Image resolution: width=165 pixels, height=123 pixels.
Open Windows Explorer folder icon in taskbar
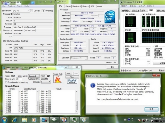(24, 120)
